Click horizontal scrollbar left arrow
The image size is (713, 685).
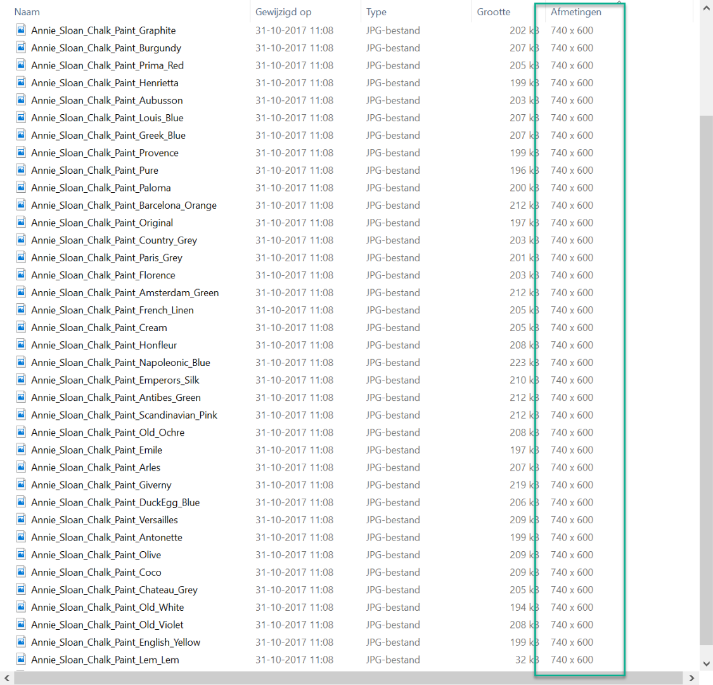tap(7, 678)
